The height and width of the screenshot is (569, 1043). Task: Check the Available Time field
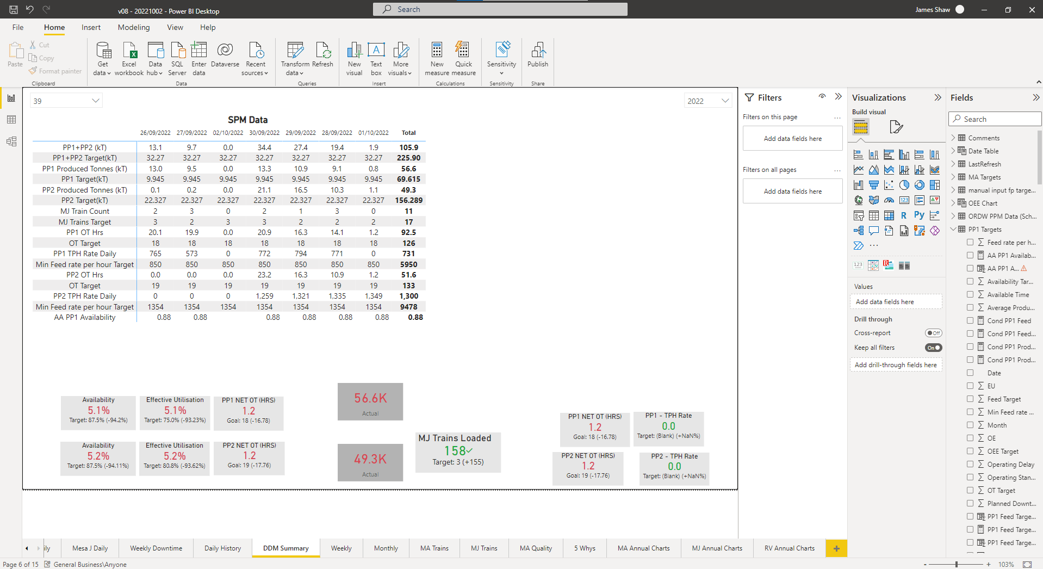[x=970, y=294]
